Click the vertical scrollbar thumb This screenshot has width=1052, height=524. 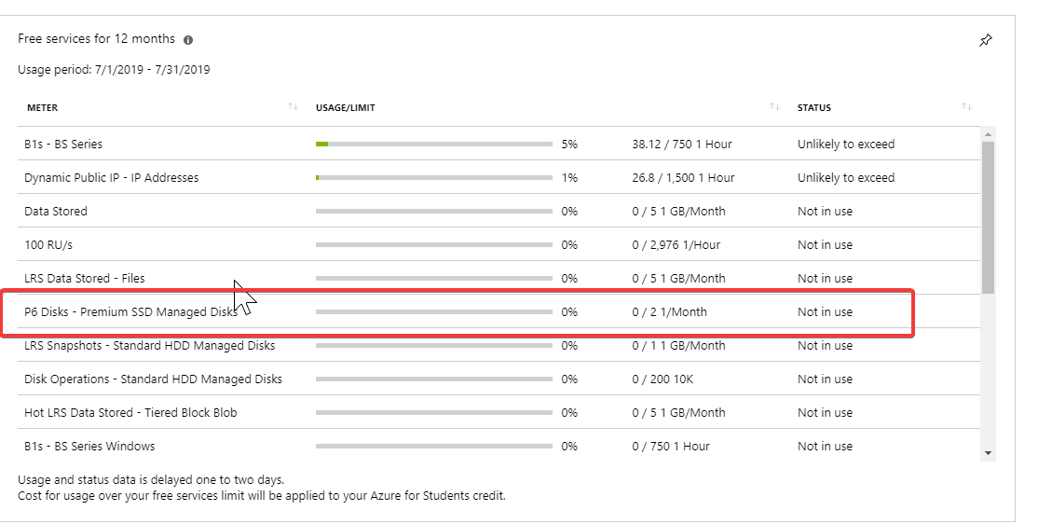(x=988, y=214)
